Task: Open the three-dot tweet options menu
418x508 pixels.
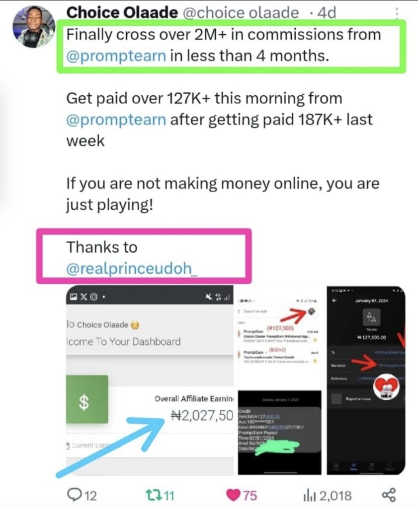Action: [396, 12]
